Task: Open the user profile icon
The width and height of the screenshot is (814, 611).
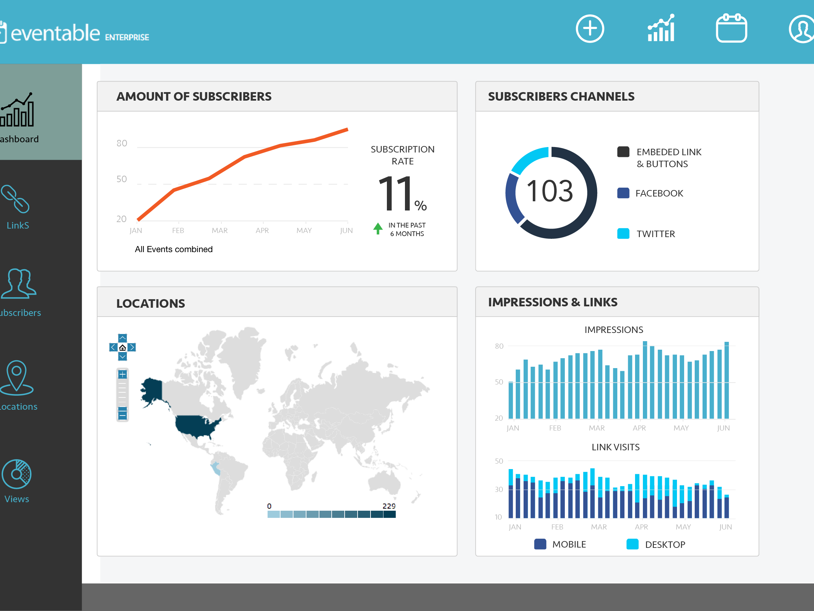Action: tap(803, 29)
